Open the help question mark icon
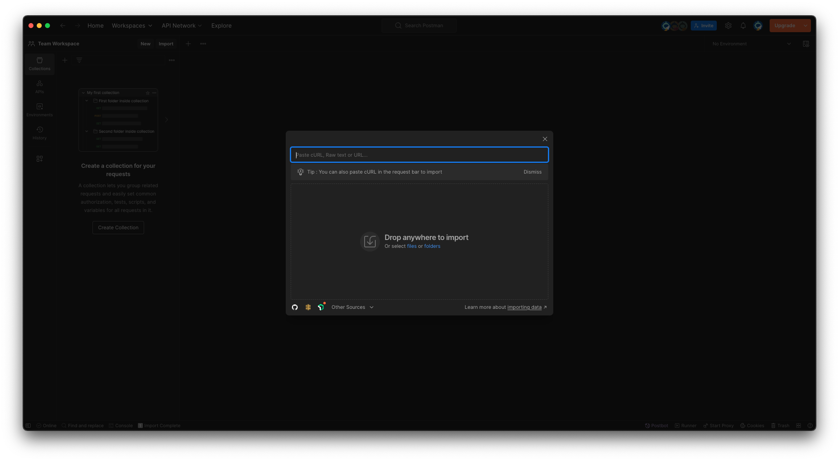The height and width of the screenshot is (461, 839). pos(810,426)
